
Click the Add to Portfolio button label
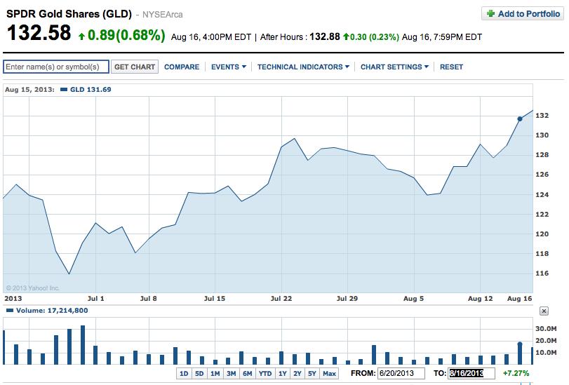(529, 14)
